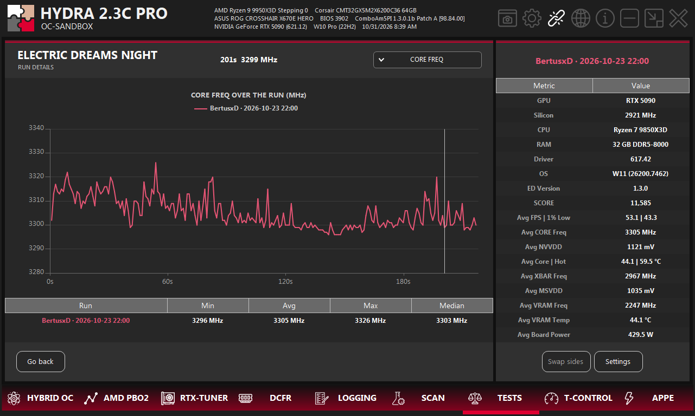Screen dimensions: 695x416
Task: Click the Metric column header
Action: coord(544,86)
